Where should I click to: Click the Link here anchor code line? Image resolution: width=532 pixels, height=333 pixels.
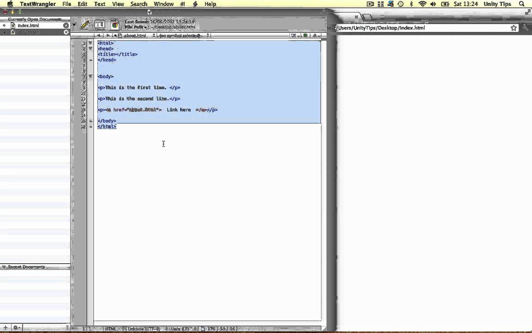pyautogui.click(x=157, y=110)
